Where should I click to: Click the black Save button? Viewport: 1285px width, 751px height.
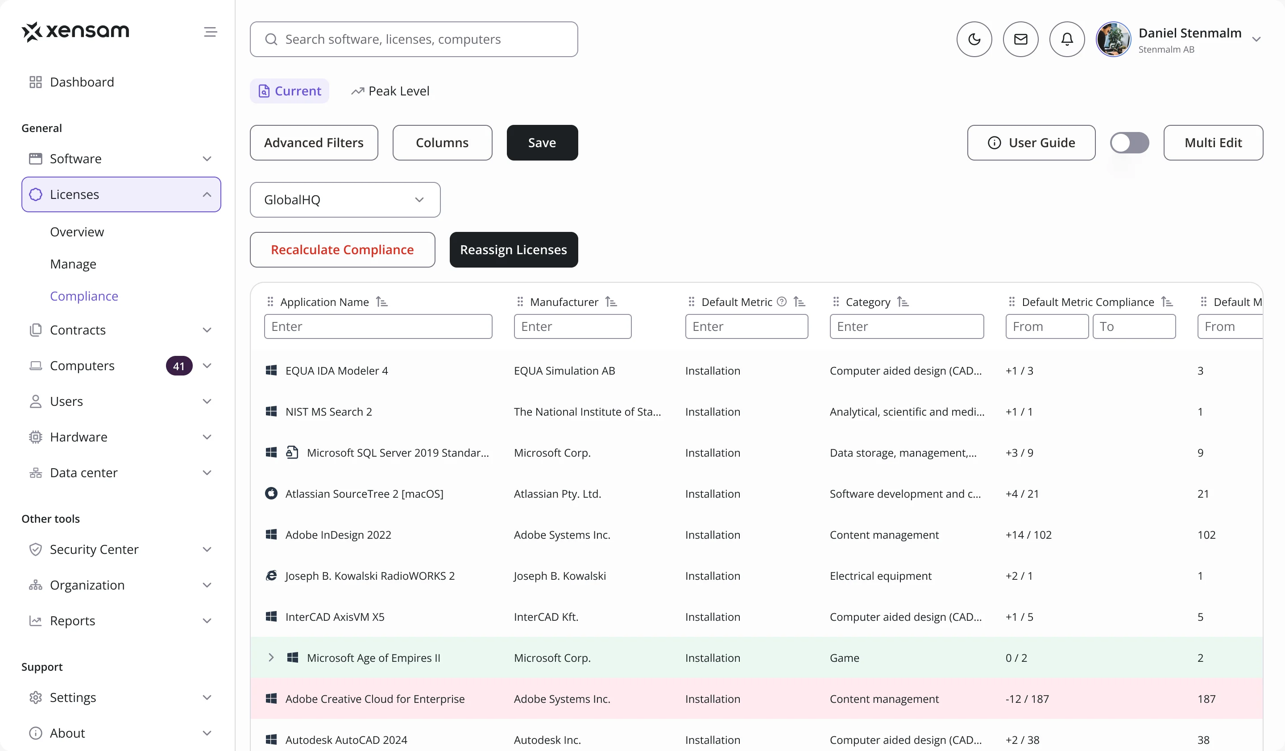[x=542, y=143]
